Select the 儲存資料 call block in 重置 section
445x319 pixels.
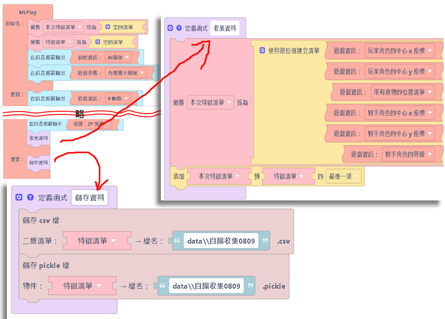click(39, 163)
